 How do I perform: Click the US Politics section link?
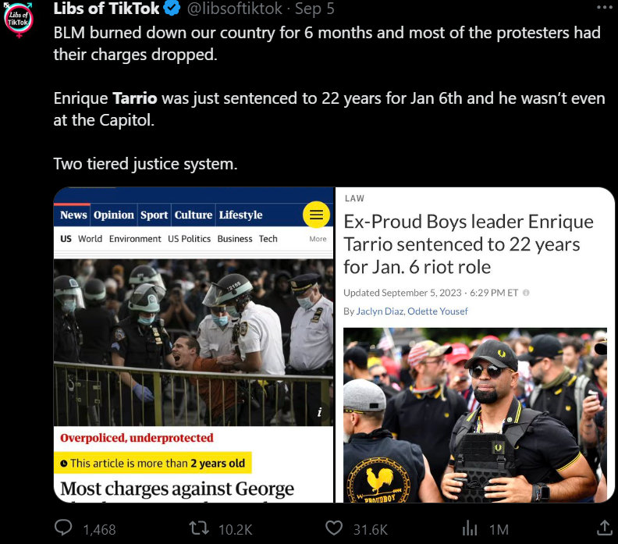point(189,239)
